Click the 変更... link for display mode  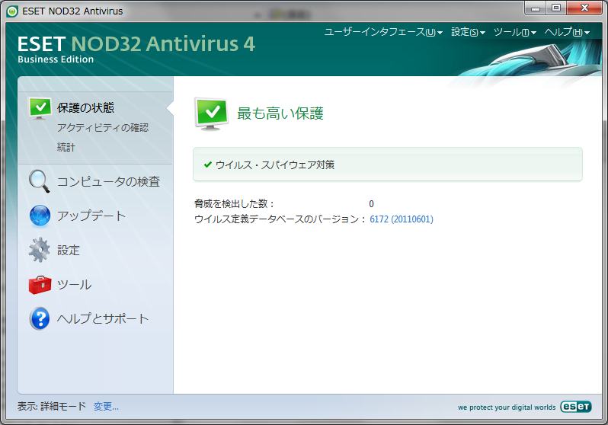106,407
